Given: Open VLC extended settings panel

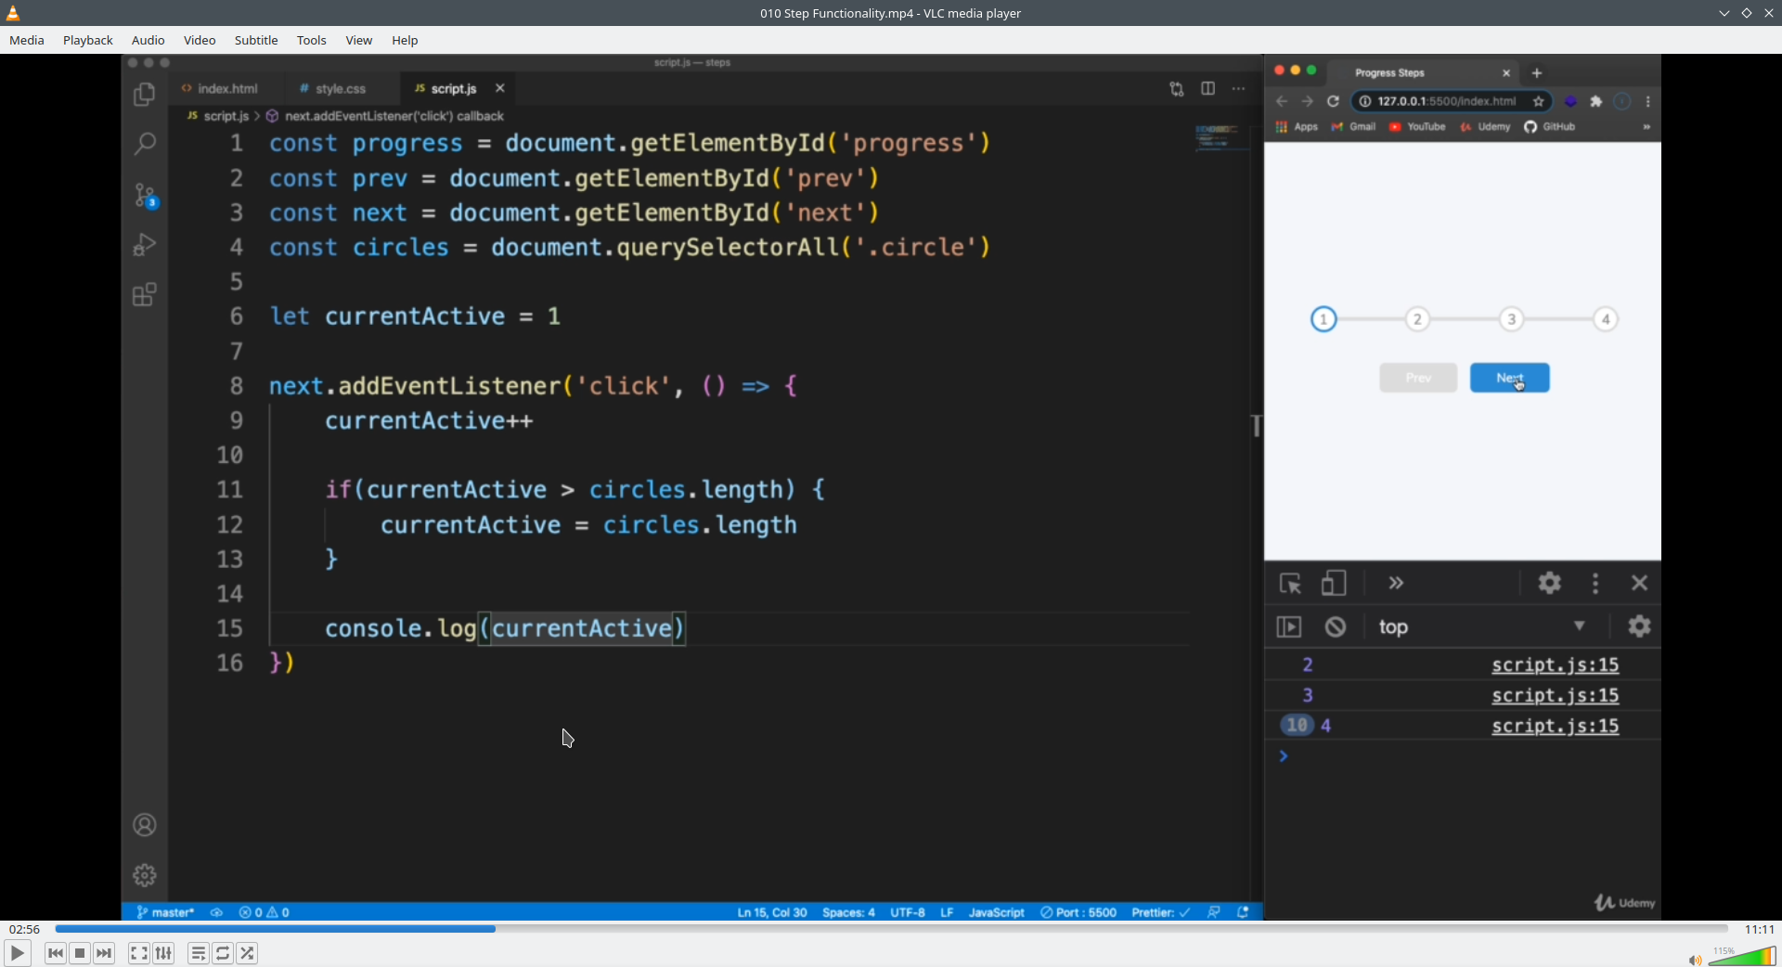Looking at the screenshot, I should tap(163, 953).
